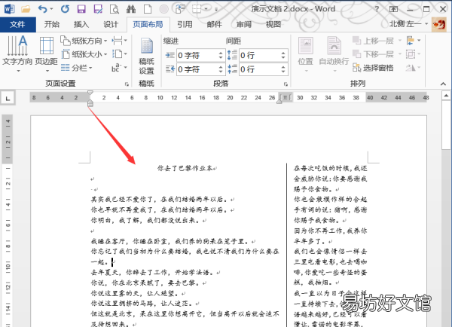This screenshot has width=452, height=327.
Task: Open ribbon display options icon
Action: 393,9
